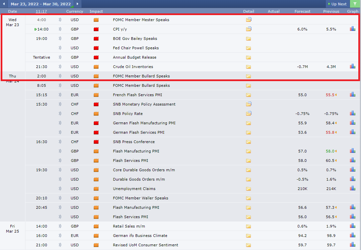Show graph for Revised UoM Consumer Sentiment
Viewport: 361px width, 250px height.
click(353, 244)
